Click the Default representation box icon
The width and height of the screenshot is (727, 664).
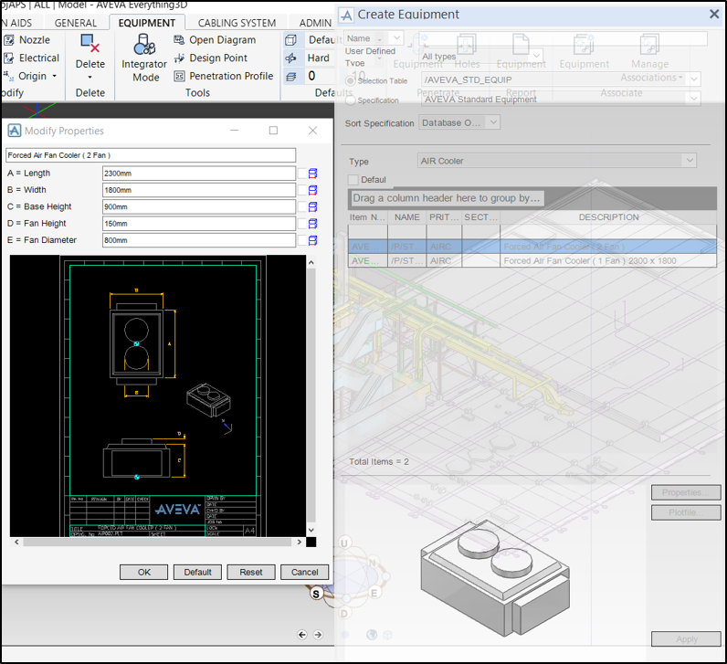point(290,40)
